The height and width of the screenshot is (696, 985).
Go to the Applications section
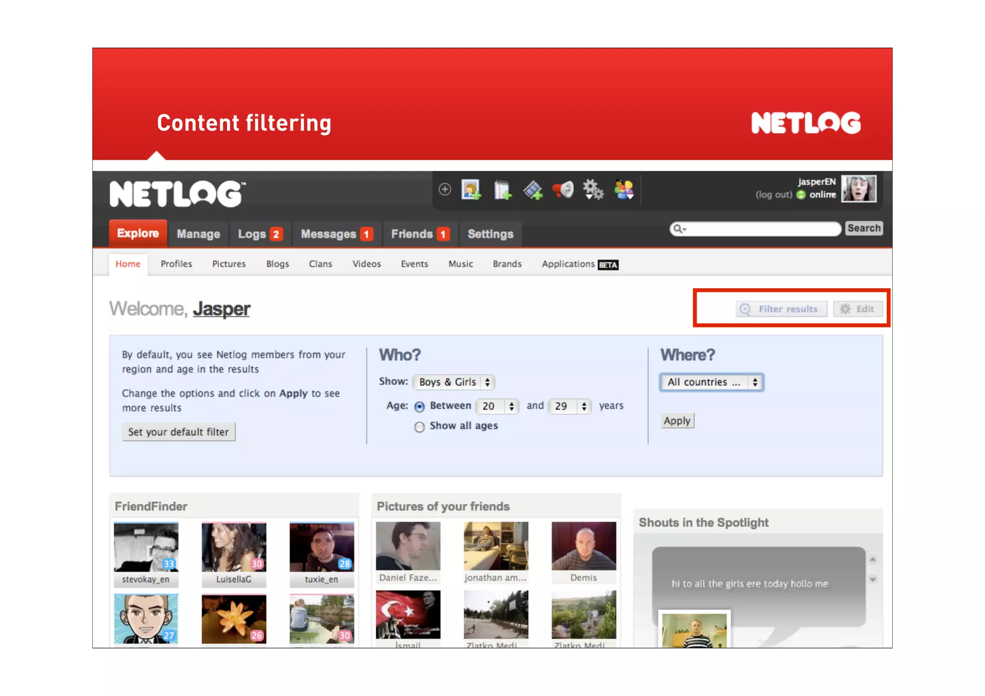pyautogui.click(x=568, y=264)
